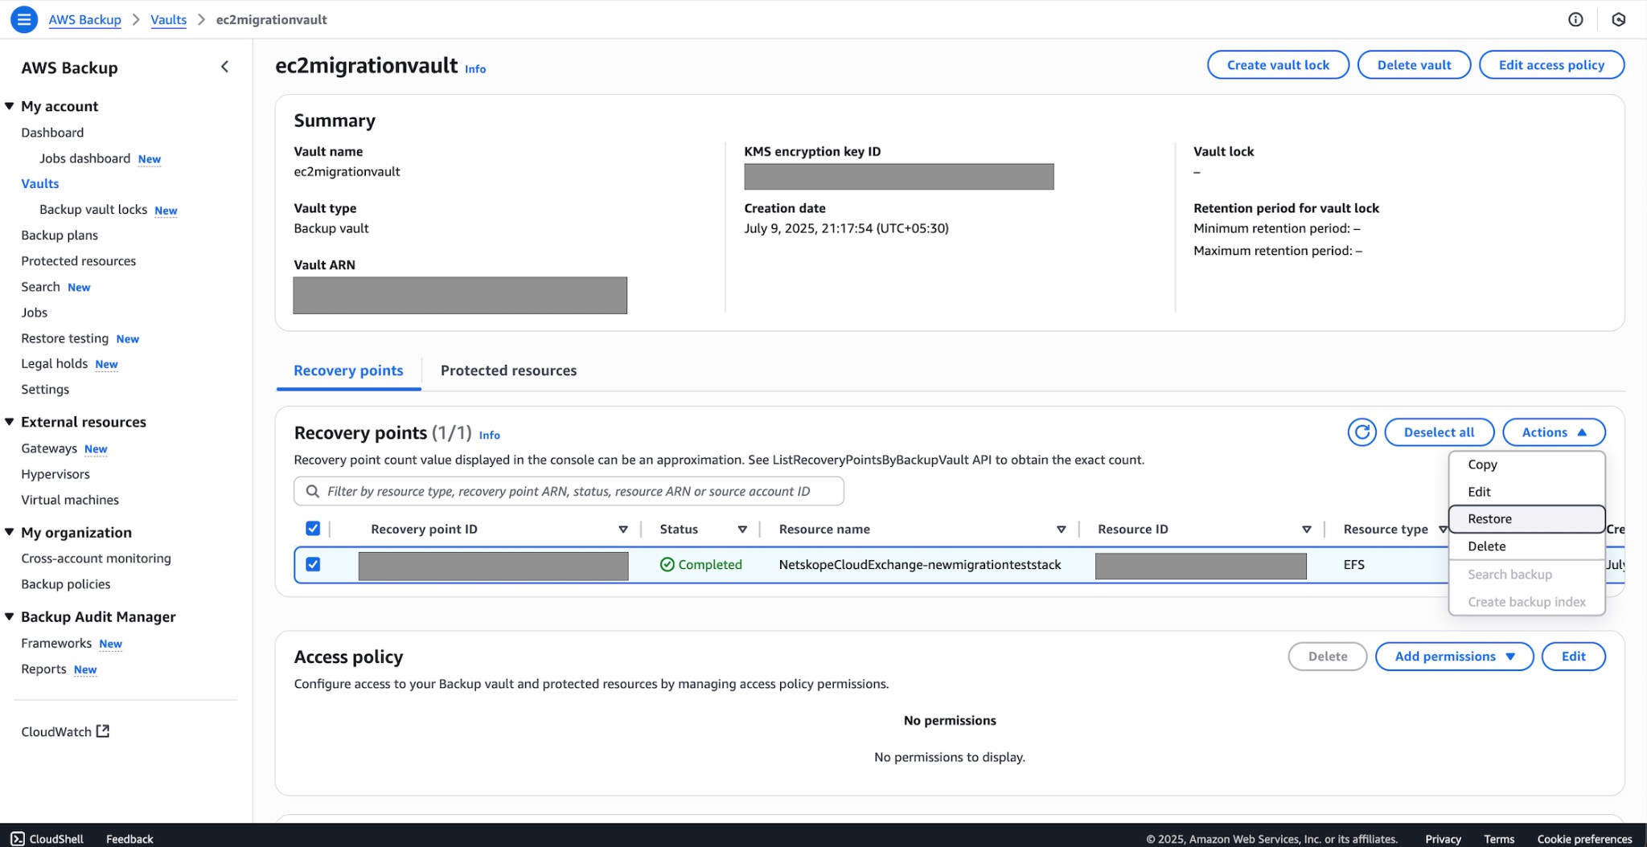Open Cookie preferences in the footer
Viewport: 1647px width, 847px height.
1584,839
